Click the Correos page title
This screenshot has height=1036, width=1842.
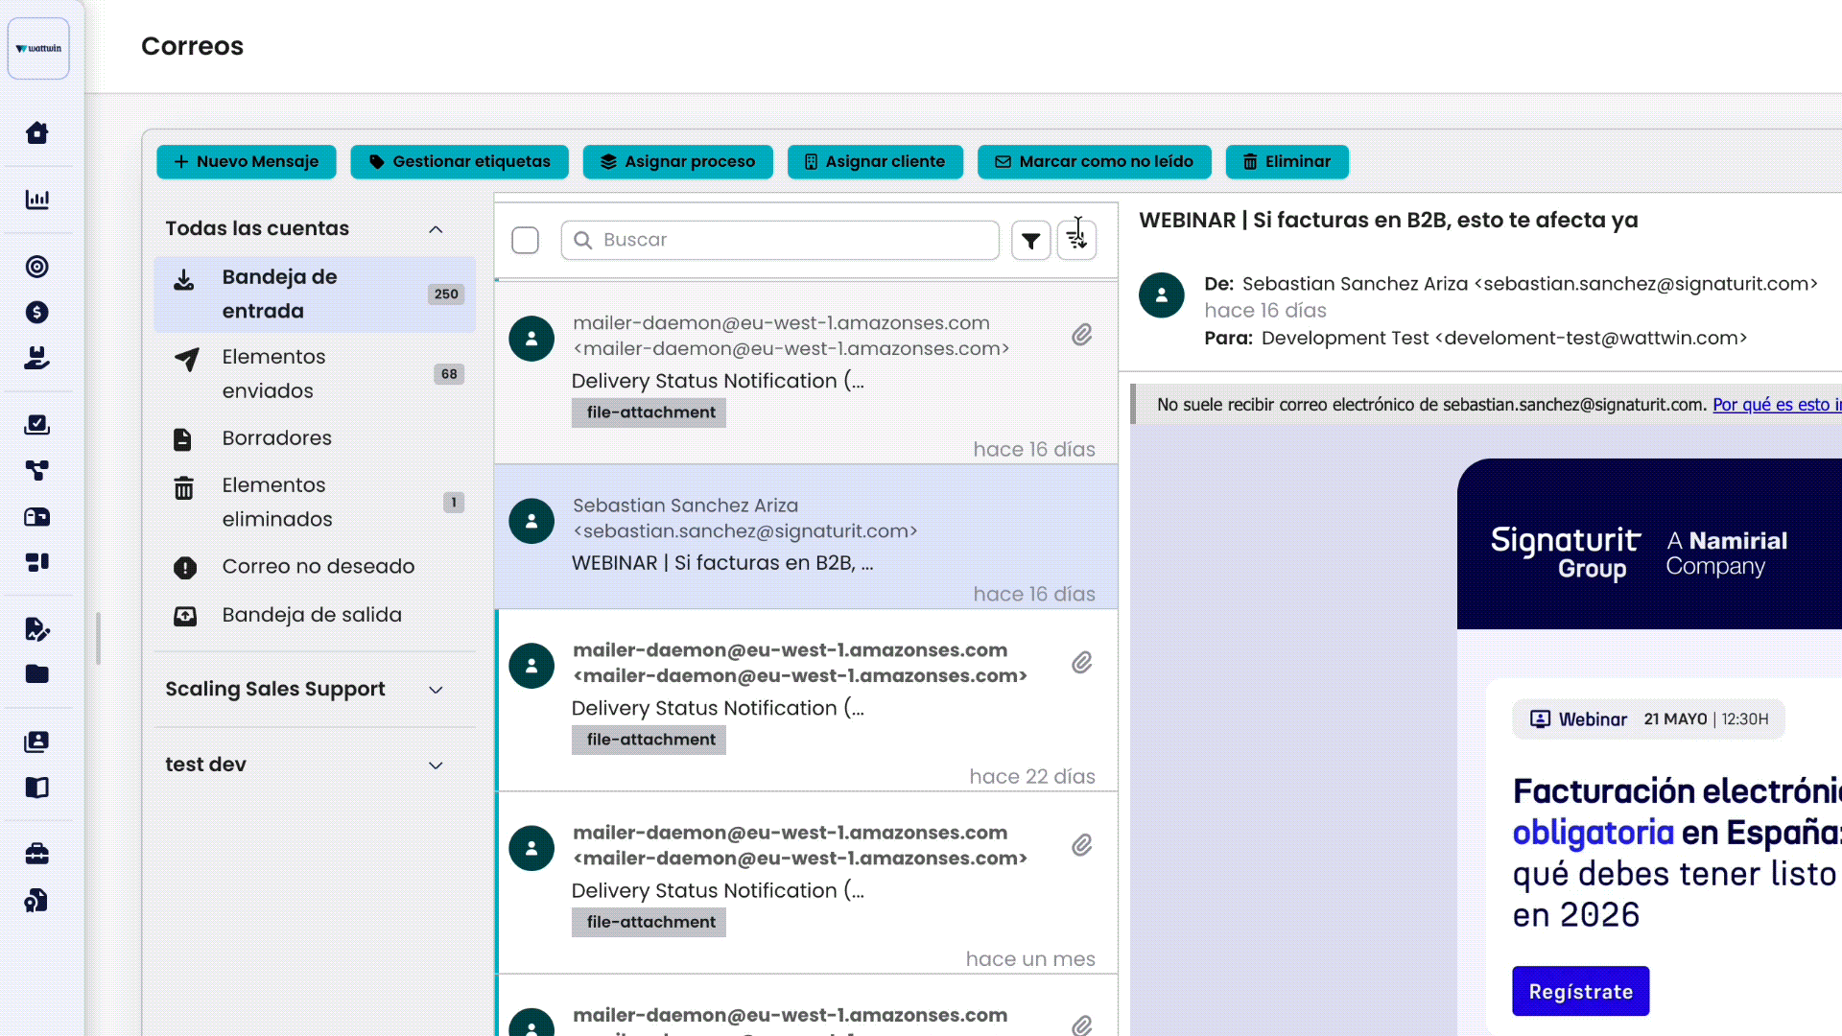point(192,46)
